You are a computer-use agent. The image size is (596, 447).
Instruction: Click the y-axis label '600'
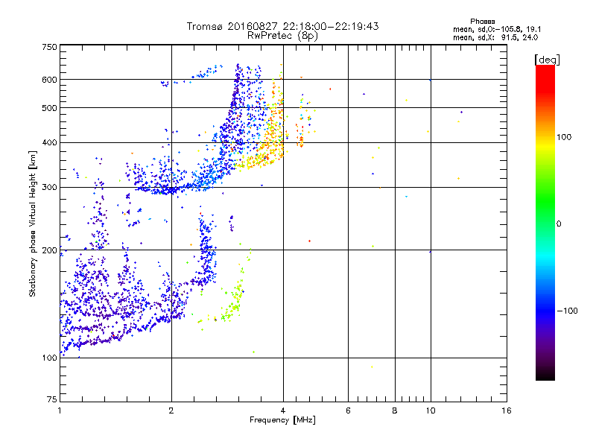[x=50, y=80]
